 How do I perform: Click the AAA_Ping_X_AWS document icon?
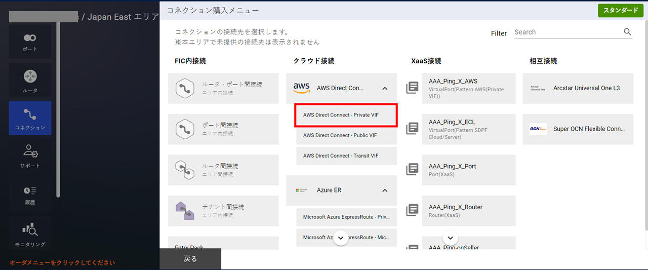pos(412,88)
